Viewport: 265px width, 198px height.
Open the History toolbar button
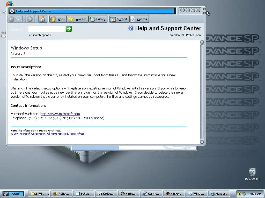[x=98, y=19]
